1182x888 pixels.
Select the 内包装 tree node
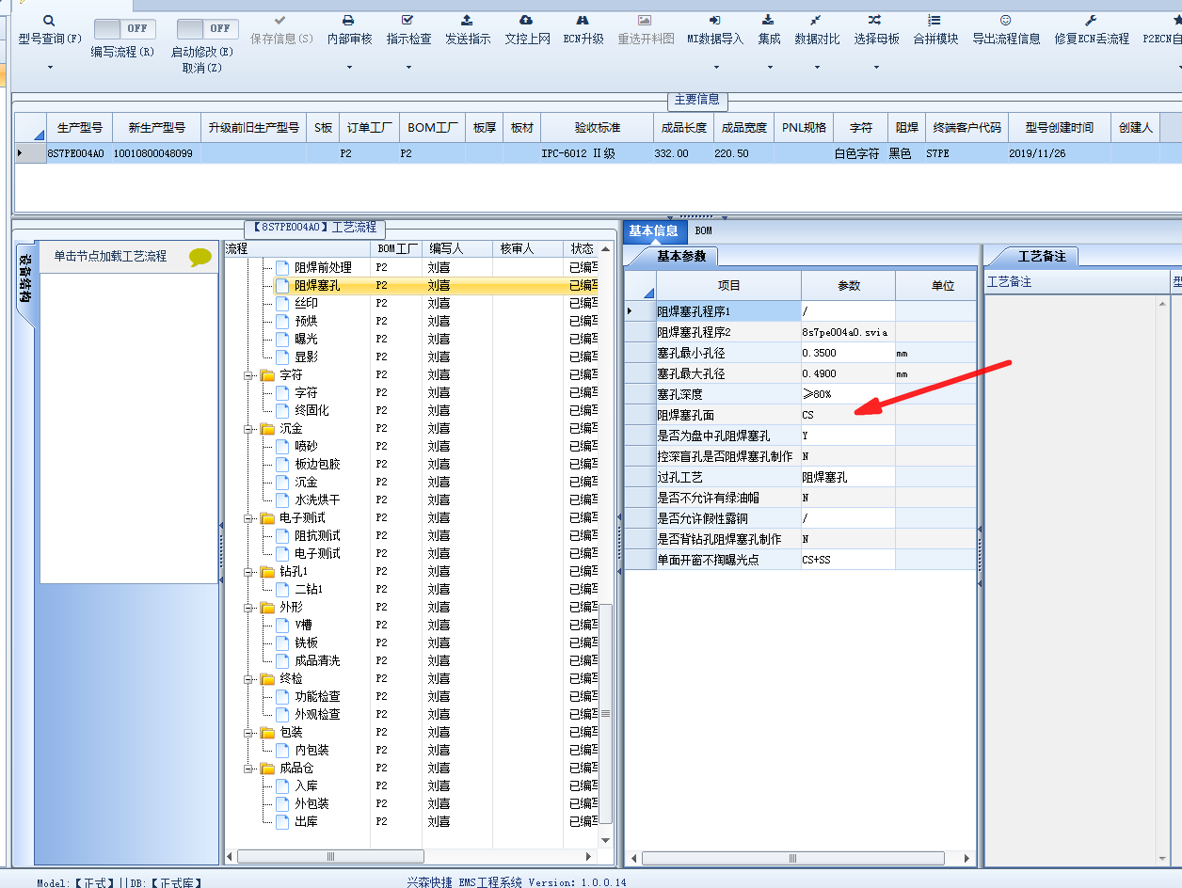pos(311,751)
